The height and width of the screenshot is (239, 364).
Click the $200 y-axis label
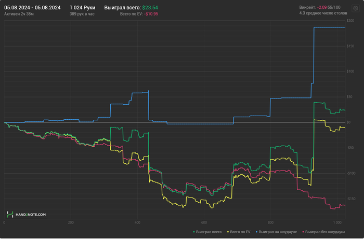click(350, 21)
